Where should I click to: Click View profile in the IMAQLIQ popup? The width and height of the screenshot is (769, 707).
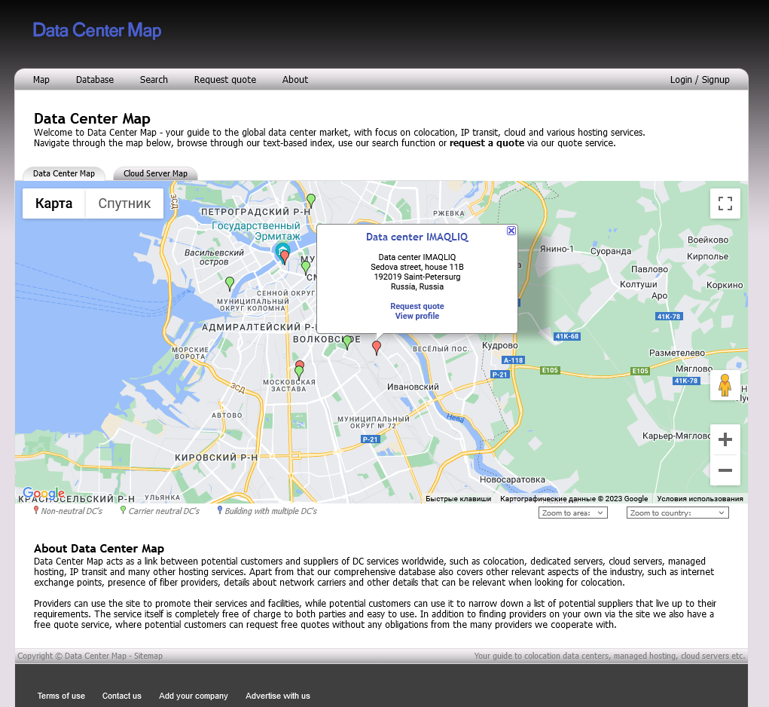[x=417, y=316]
